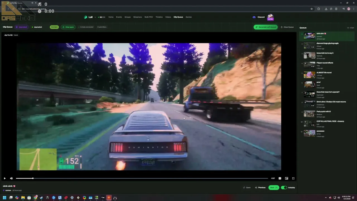357x201 pixels.
Task: Click the Connect button
Action: pyautogui.click(x=54, y=27)
